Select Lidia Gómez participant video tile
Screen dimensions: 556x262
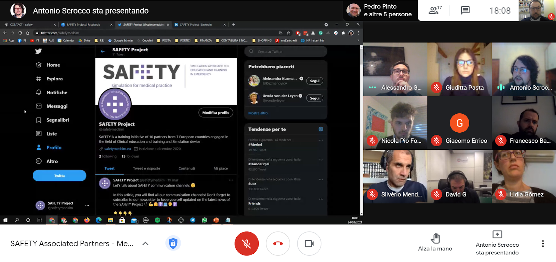point(524,176)
